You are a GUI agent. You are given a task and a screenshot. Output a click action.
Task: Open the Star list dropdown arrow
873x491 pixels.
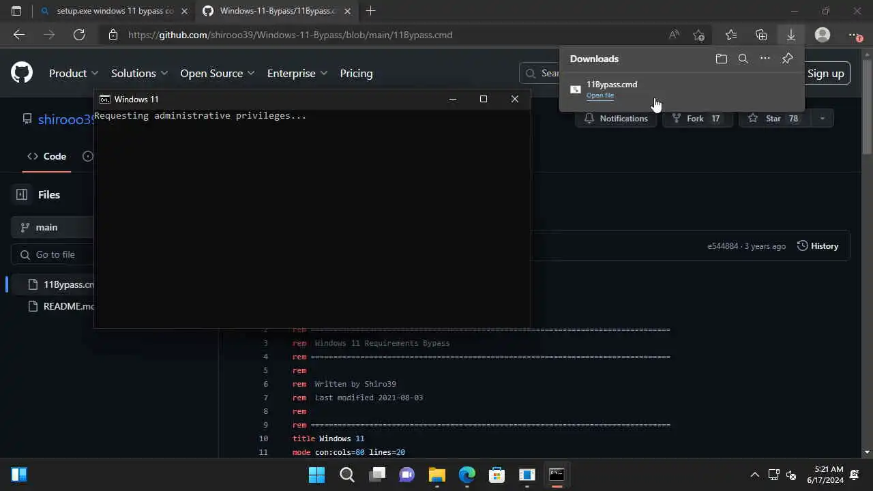pos(822,119)
